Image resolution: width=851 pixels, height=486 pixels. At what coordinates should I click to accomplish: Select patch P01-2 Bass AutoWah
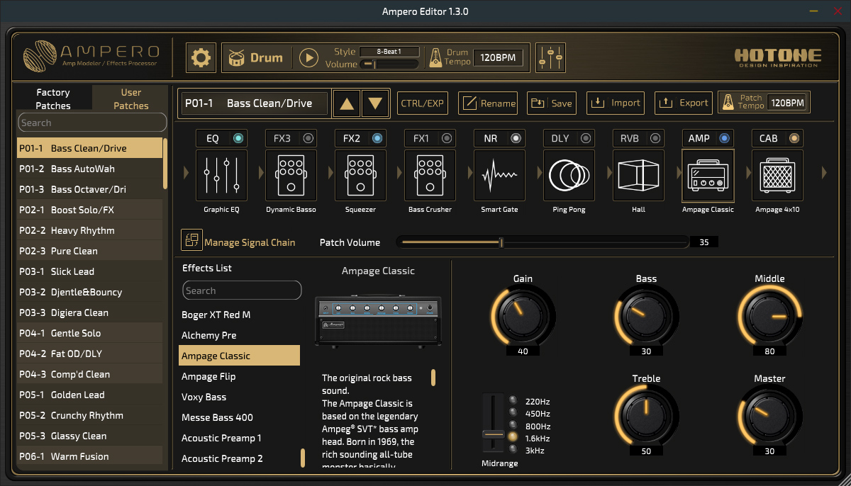pyautogui.click(x=89, y=169)
